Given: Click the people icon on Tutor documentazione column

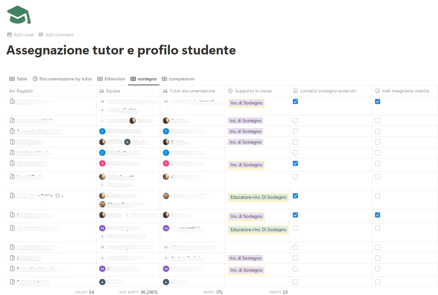Looking at the screenshot, I should (165, 91).
